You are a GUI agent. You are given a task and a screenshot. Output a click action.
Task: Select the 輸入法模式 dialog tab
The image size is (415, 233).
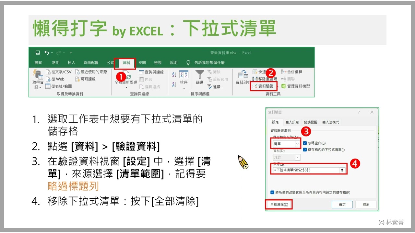point(331,122)
